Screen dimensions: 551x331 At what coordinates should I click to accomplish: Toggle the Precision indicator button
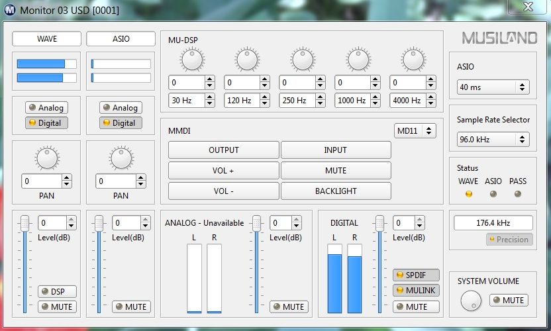(509, 240)
